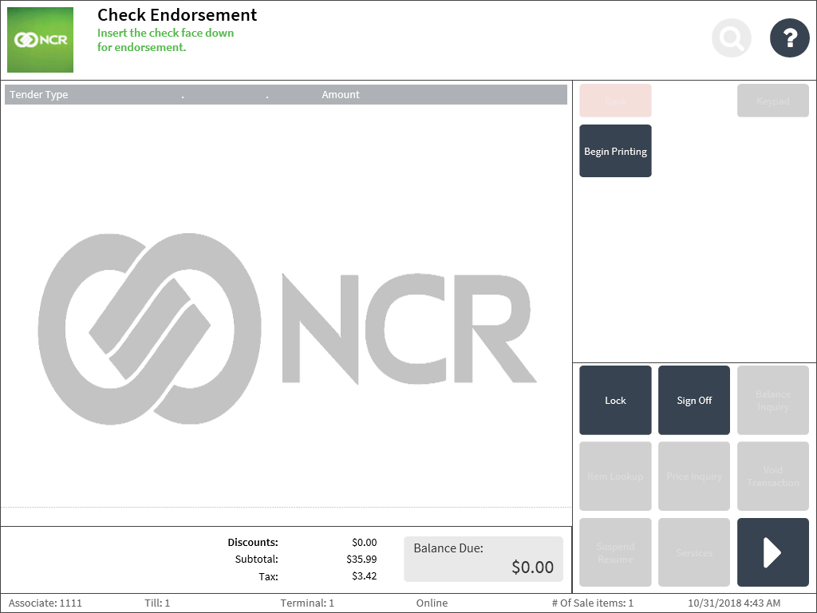Click the green check insertion instruction text

[x=166, y=40]
